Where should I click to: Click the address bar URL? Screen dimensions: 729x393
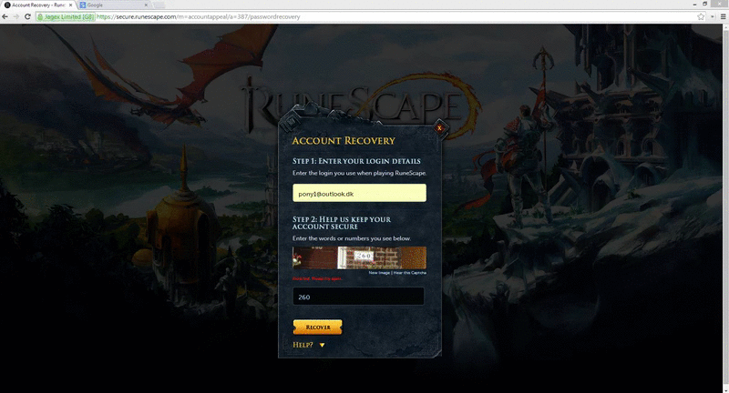[x=198, y=16]
